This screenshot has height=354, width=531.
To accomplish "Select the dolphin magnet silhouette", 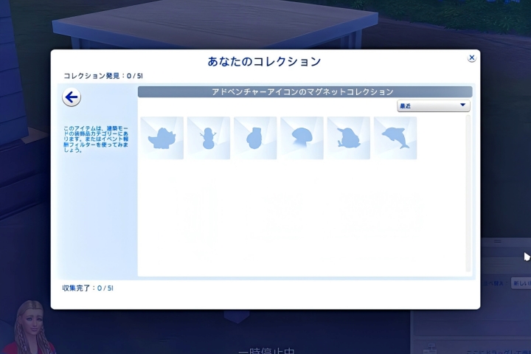I will [x=395, y=138].
